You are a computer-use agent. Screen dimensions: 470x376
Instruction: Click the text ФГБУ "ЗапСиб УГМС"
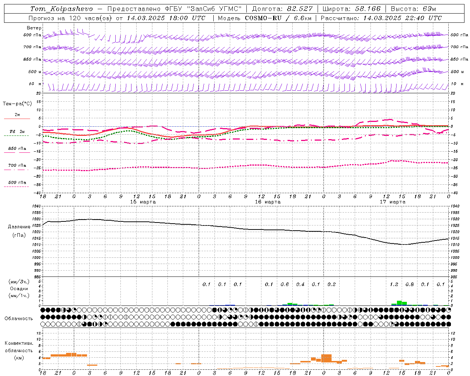point(204,9)
